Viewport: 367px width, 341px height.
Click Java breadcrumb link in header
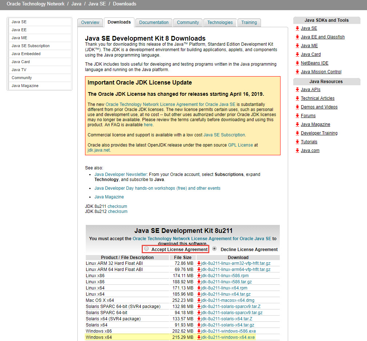[76, 4]
